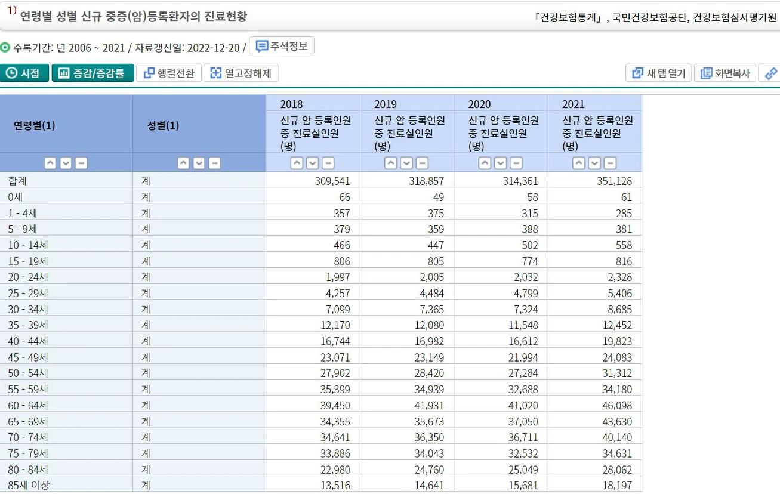This screenshot has width=780, height=494.
Task: Click the 화면복사 screen copy button
Action: [725, 73]
